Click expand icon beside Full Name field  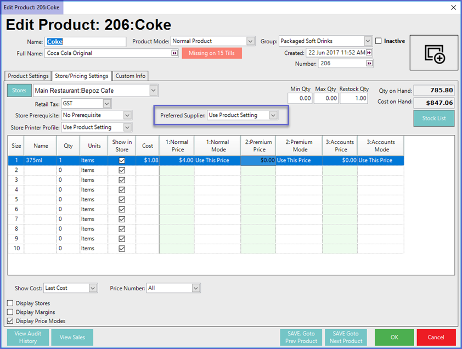175,53
